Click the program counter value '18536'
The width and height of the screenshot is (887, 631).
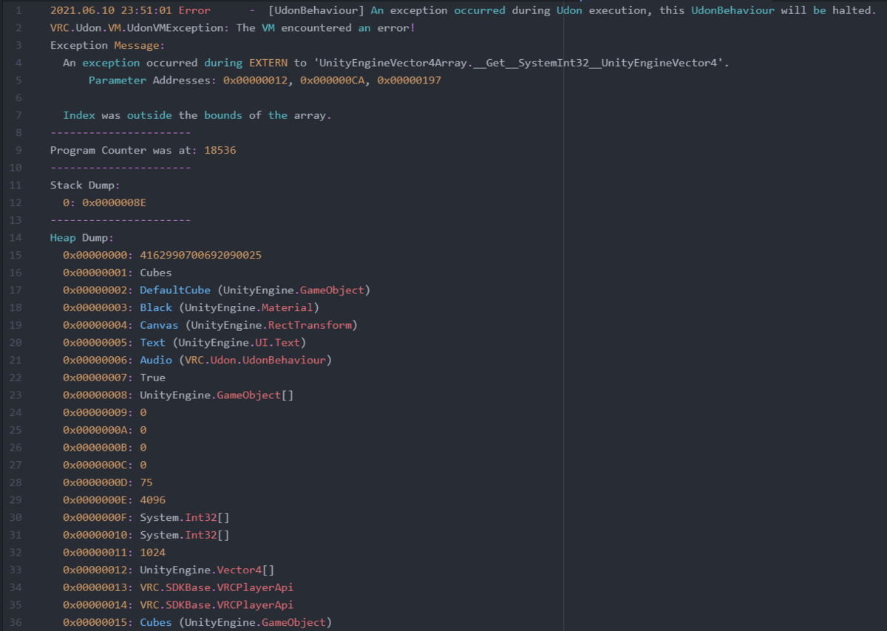click(220, 151)
